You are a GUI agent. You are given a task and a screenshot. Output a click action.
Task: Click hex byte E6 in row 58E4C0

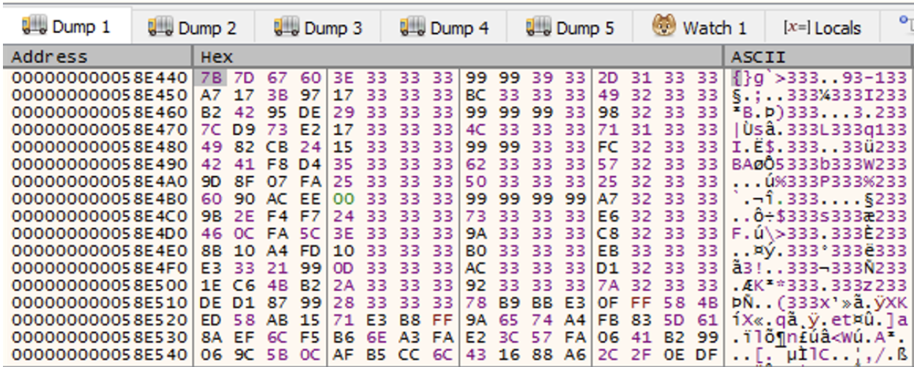[x=608, y=217]
